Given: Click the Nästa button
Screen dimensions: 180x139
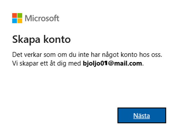Looking at the screenshot, I should 142,115.
